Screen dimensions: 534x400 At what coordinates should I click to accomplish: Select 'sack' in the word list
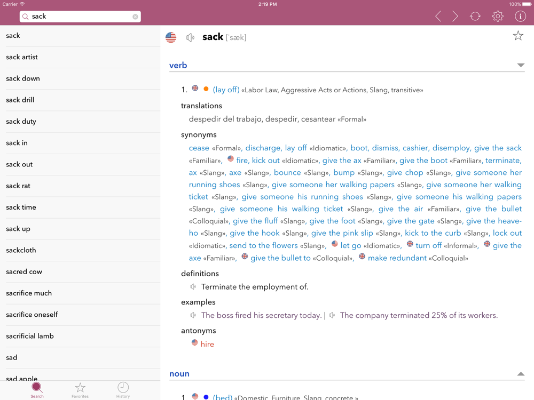(80, 36)
